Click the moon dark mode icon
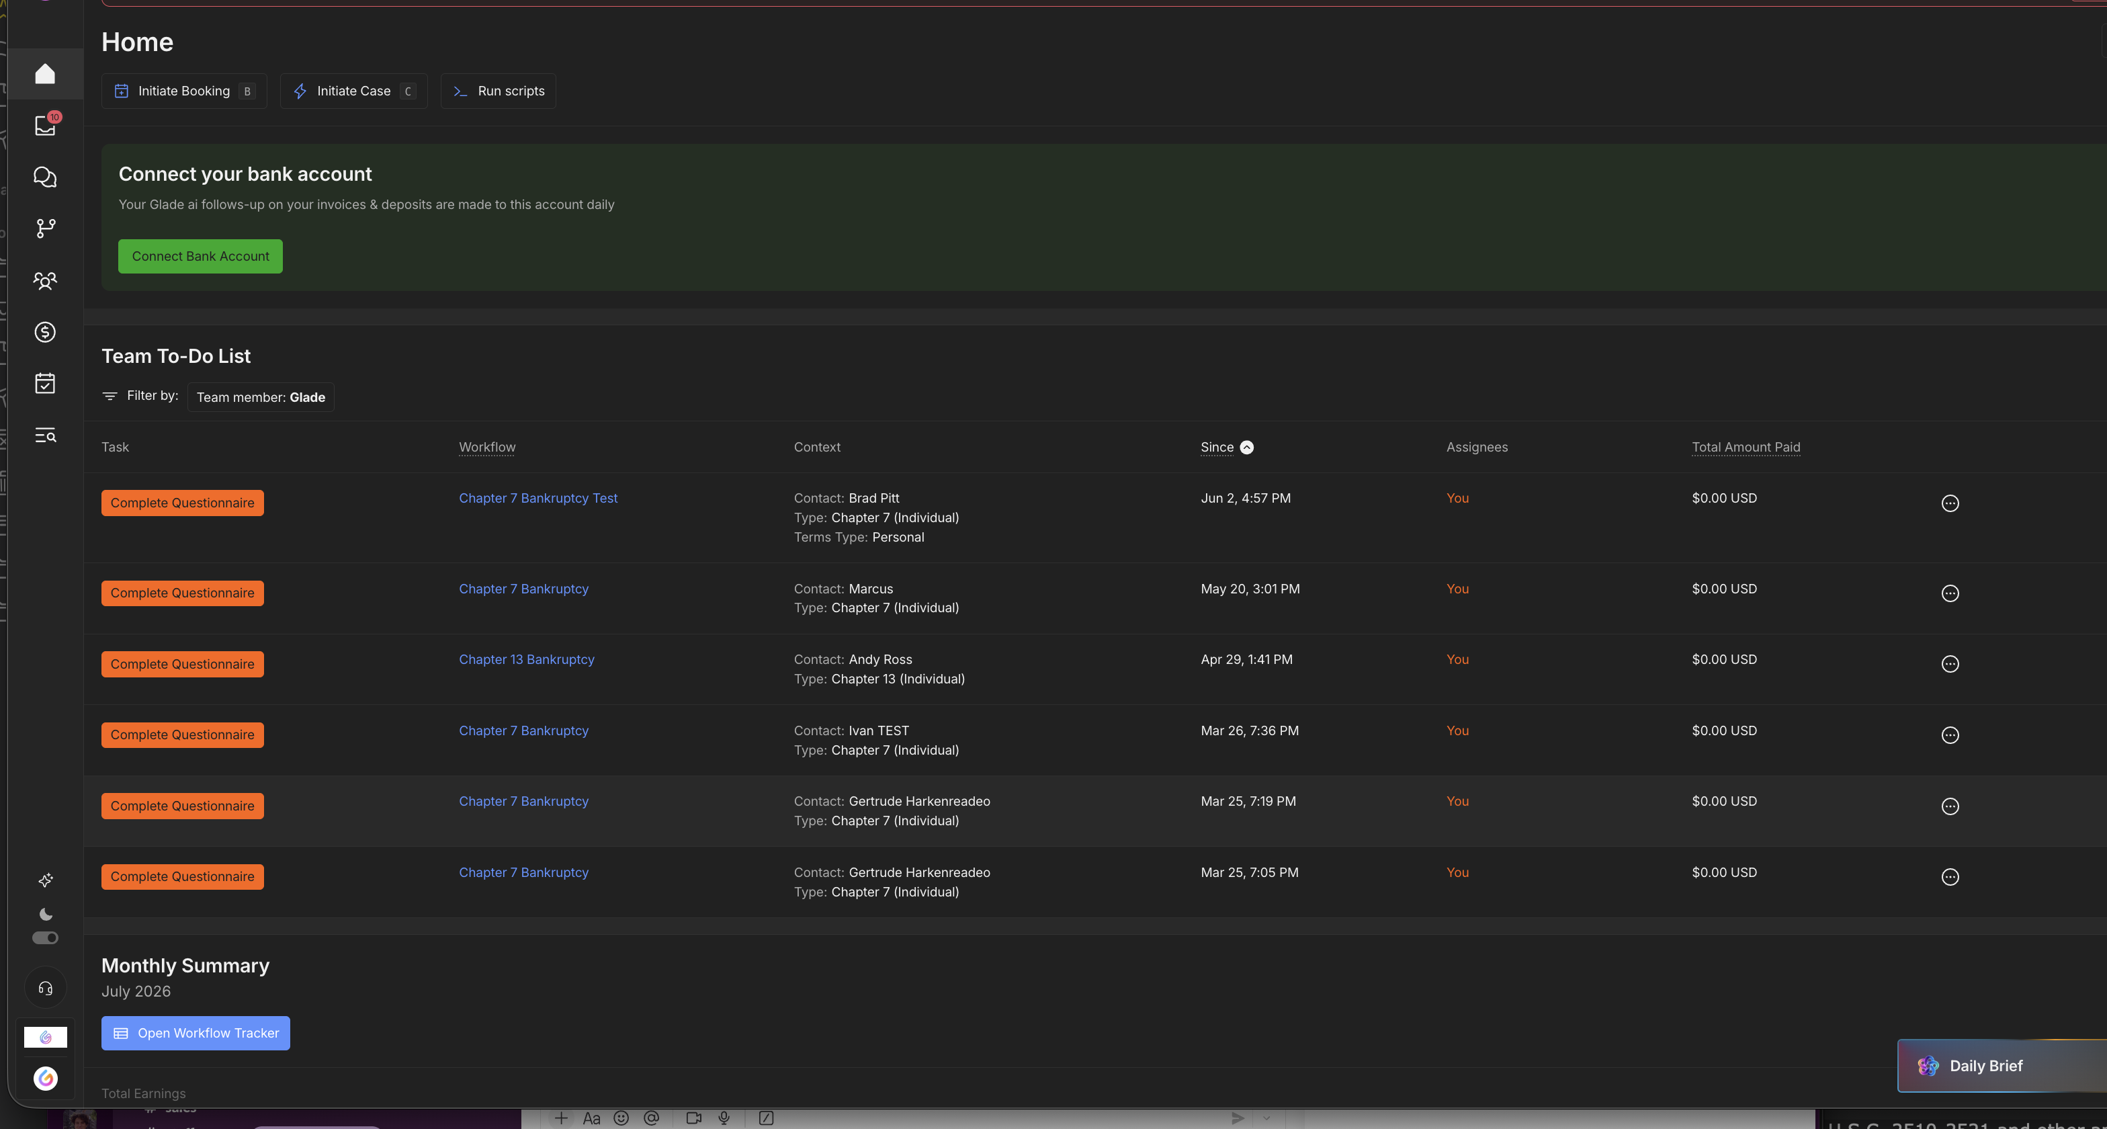The image size is (2107, 1129). coord(46,914)
